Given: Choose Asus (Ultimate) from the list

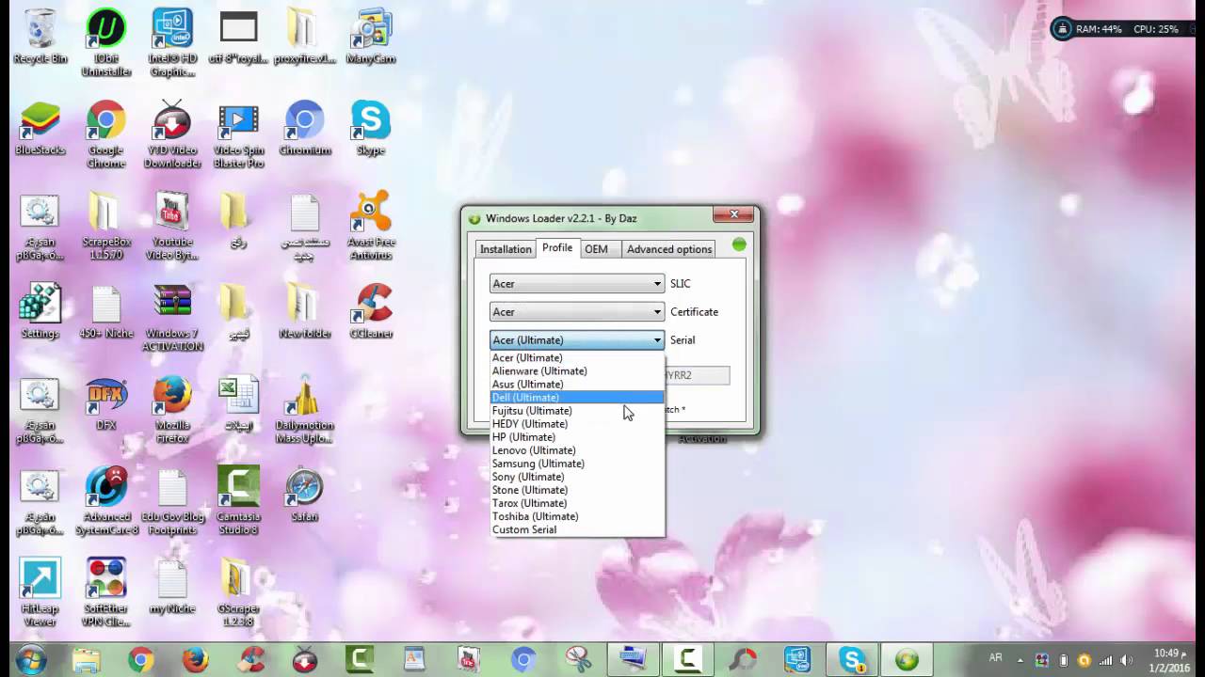Looking at the screenshot, I should pyautogui.click(x=577, y=385).
